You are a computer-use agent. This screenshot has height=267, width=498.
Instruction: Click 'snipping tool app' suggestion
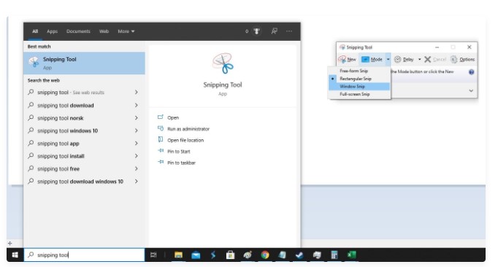(x=84, y=143)
